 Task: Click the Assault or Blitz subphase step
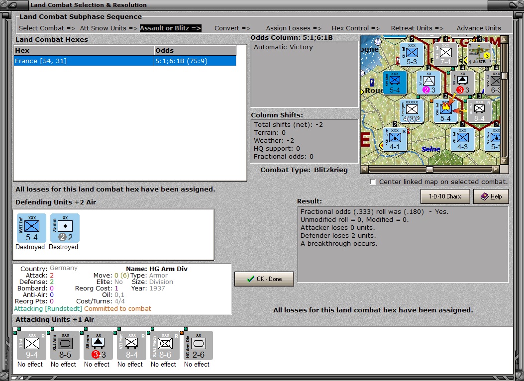(x=170, y=28)
